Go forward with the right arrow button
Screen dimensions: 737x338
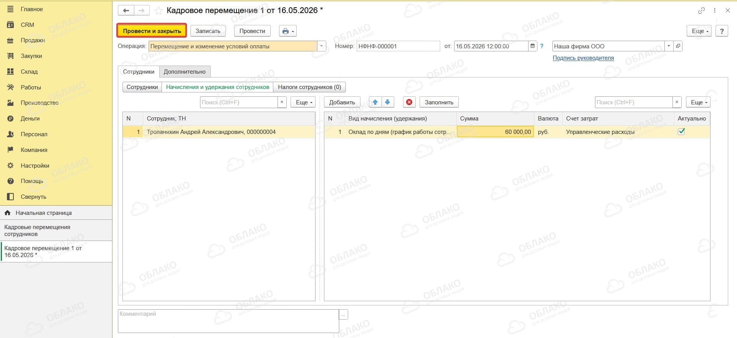(142, 10)
